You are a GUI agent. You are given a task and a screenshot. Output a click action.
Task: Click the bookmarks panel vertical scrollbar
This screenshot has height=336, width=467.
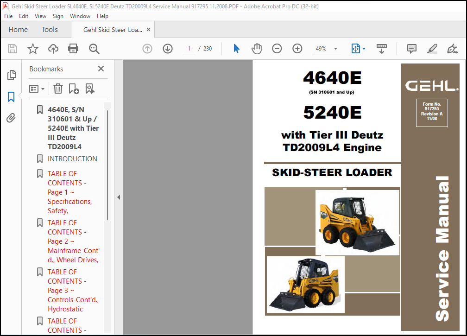107,165
